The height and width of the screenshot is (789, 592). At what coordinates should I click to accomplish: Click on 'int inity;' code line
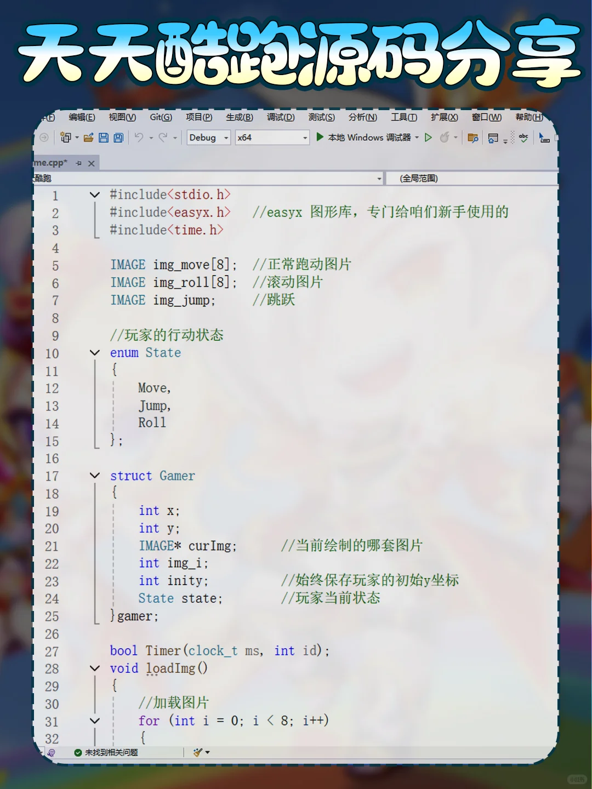(x=173, y=581)
